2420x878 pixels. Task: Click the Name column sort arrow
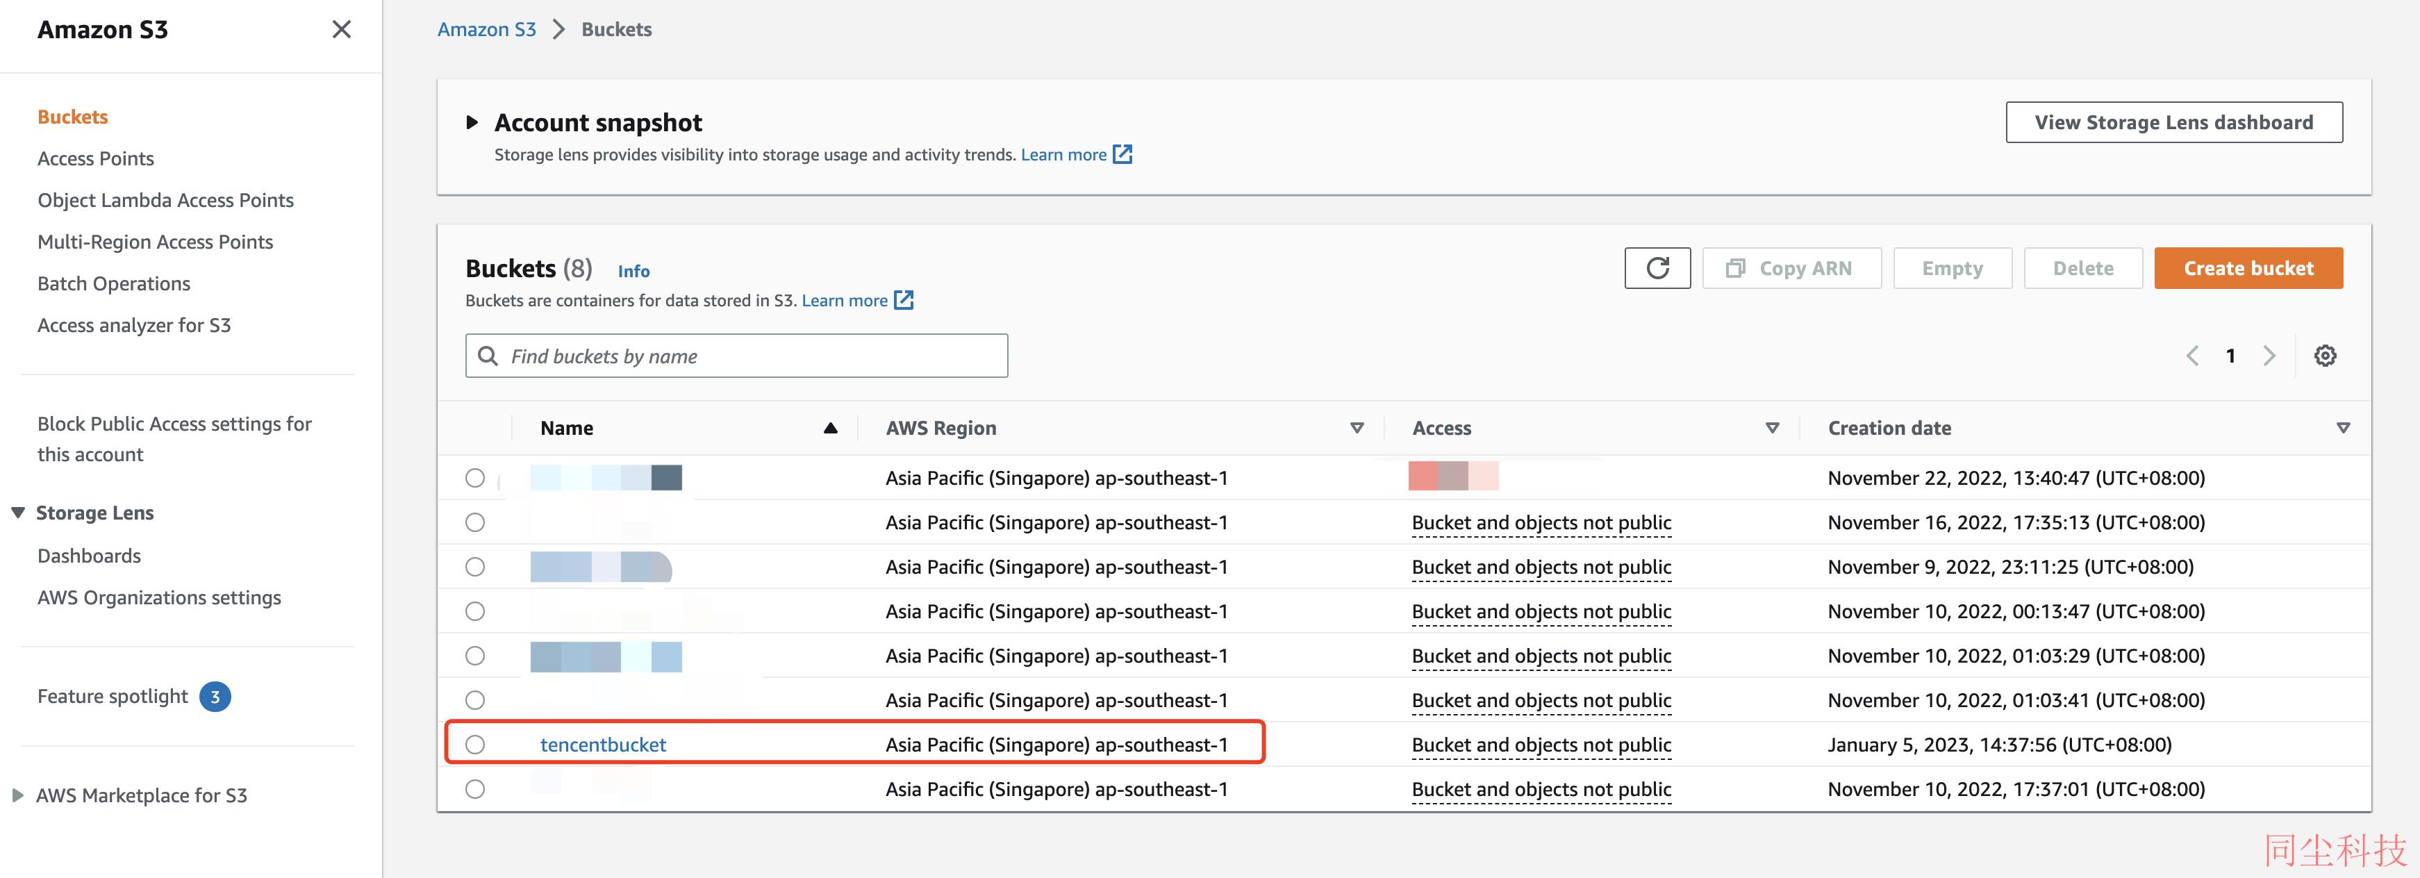click(831, 428)
